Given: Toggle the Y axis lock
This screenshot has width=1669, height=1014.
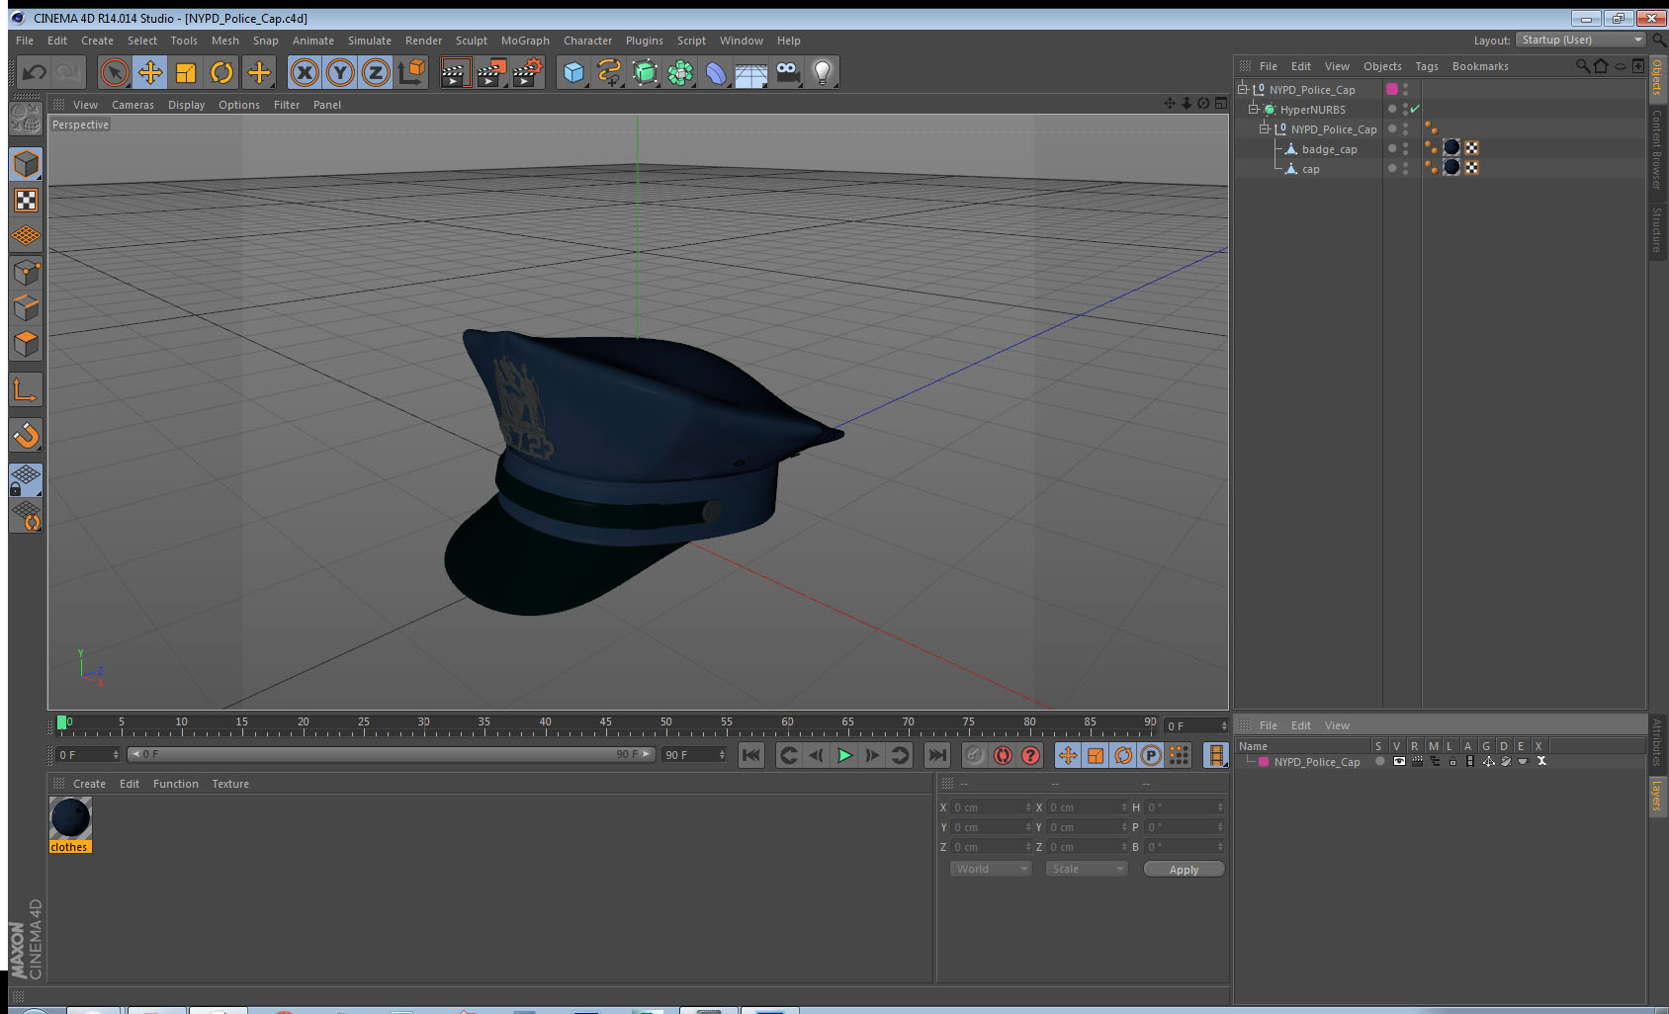Looking at the screenshot, I should coord(340,72).
